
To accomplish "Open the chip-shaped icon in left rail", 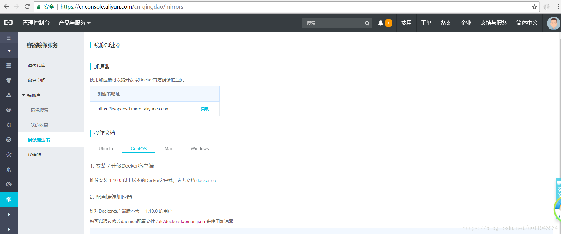I will click(9, 125).
